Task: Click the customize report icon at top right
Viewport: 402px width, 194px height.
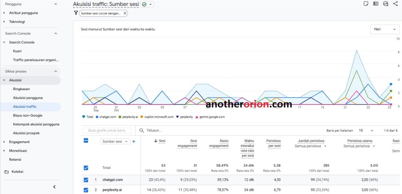Action: point(366,4)
